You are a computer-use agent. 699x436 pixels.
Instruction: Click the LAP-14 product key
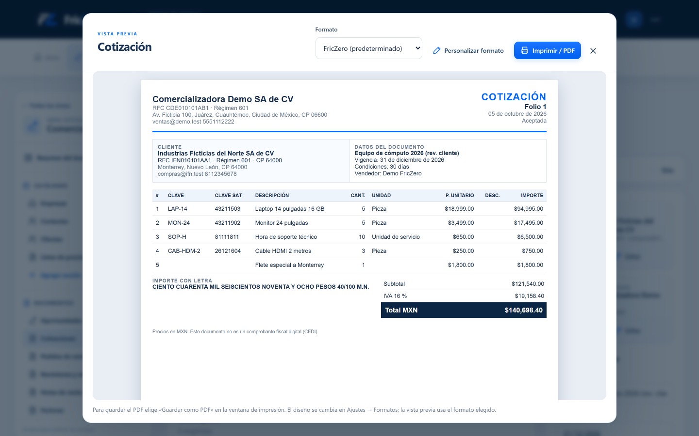pyautogui.click(x=178, y=209)
